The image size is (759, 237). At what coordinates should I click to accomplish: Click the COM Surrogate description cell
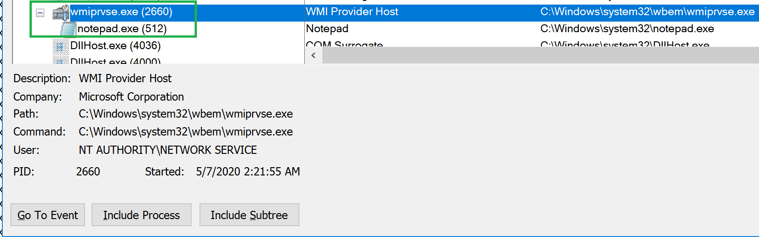344,45
